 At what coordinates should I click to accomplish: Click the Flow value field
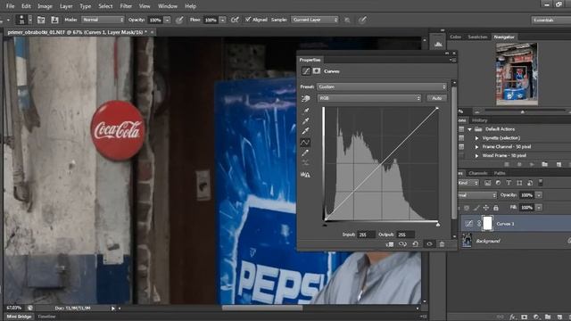(211, 20)
